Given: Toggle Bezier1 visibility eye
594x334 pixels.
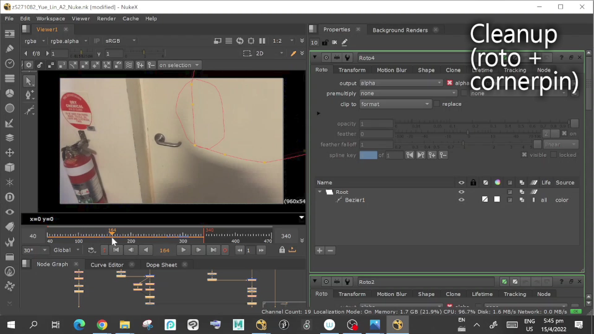Looking at the screenshot, I should pos(461,200).
